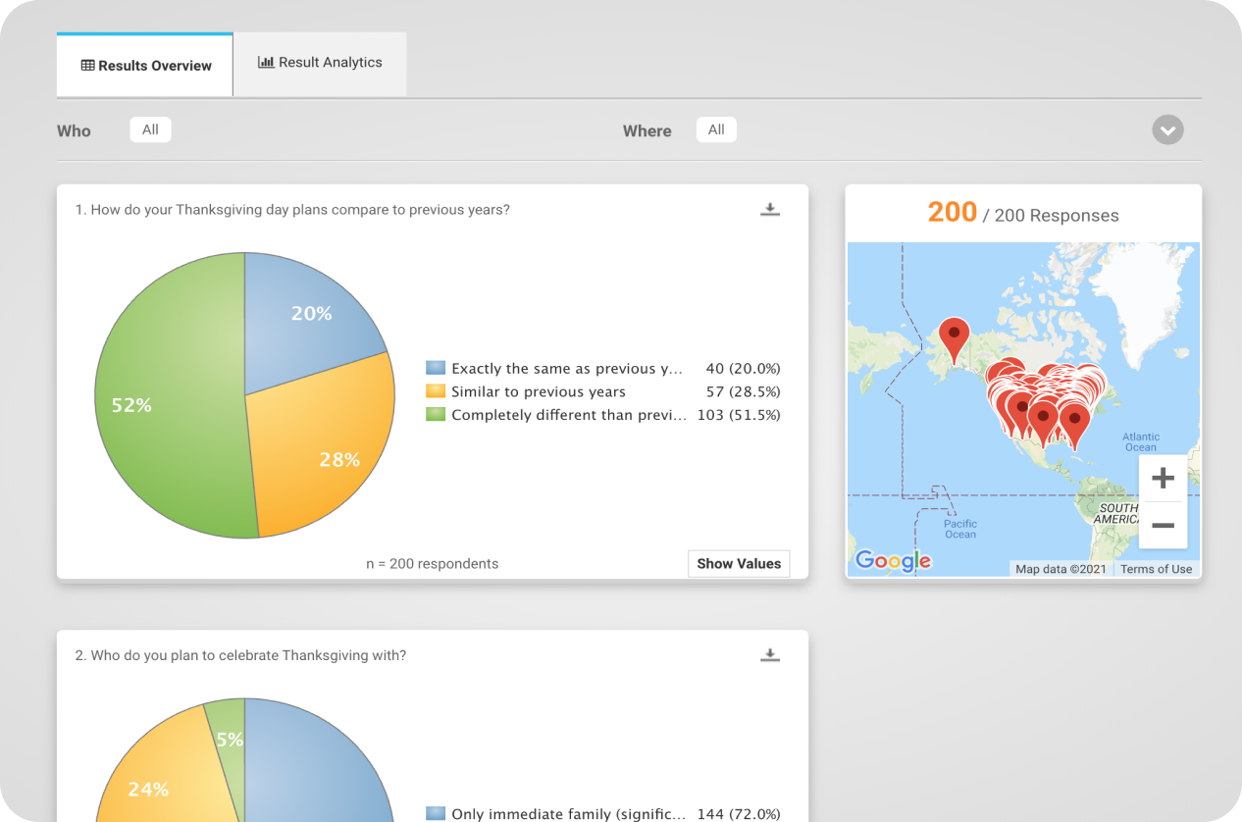Click the value '40 (20.0%)'
This screenshot has height=822, width=1242.
click(x=743, y=369)
